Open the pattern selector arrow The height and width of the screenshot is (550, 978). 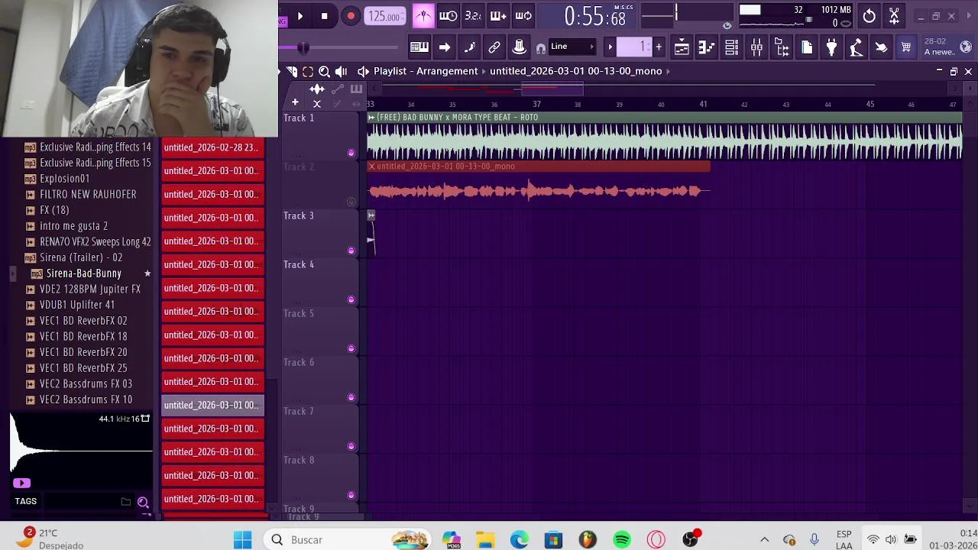[x=610, y=47]
